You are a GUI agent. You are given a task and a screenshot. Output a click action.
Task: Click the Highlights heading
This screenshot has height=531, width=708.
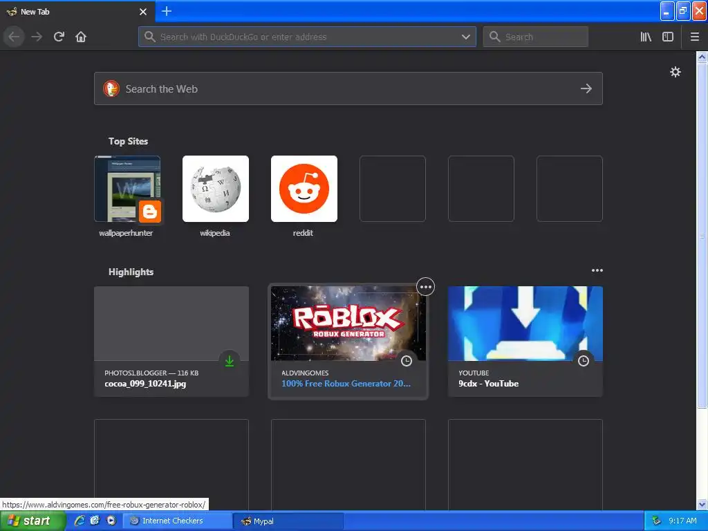point(131,272)
